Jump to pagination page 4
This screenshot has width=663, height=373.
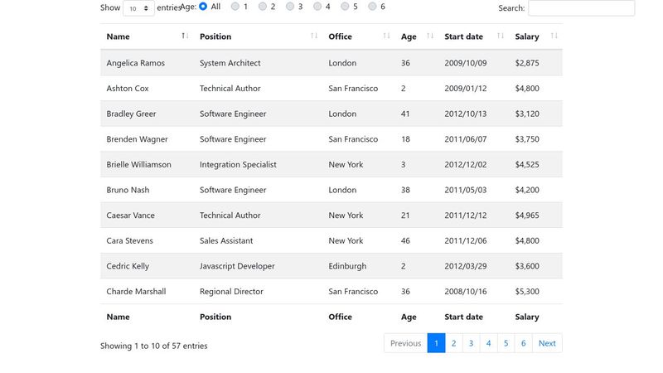click(488, 343)
